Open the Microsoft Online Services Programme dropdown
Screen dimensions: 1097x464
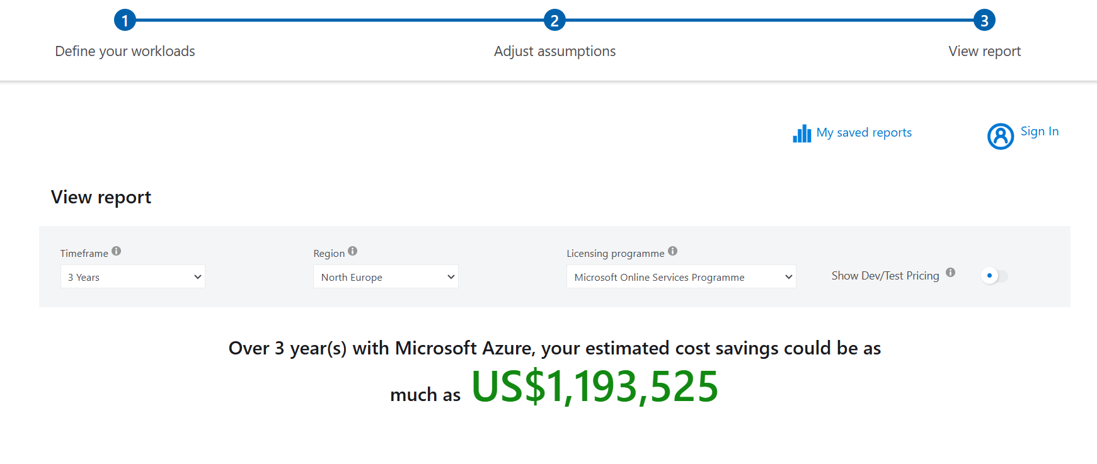[681, 277]
